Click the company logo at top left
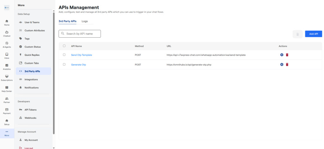Viewport: 324px width, 149px height. point(7,8)
